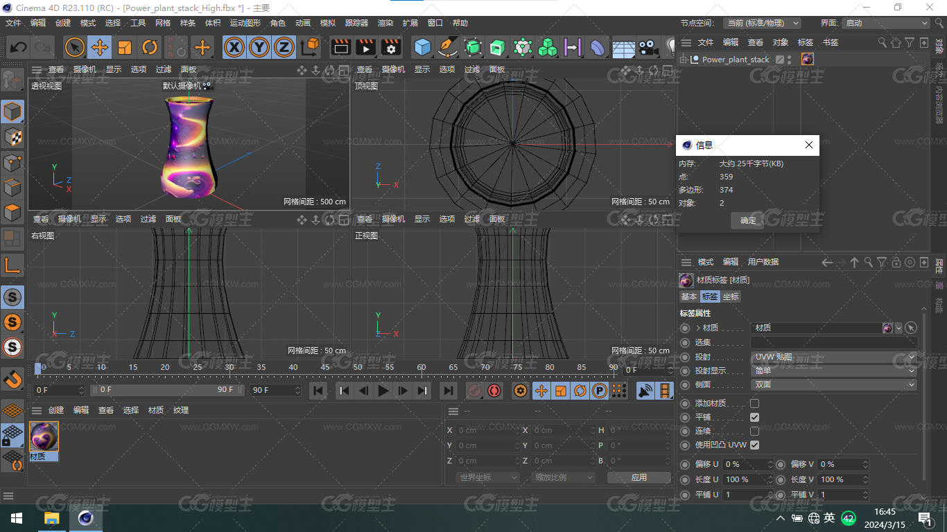Screen dimensions: 947x532
Task: Switch to the 坐标 tab
Action: 731,296
